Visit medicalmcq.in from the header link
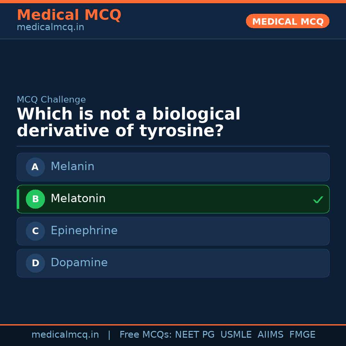The image size is (346, 346). click(50, 27)
